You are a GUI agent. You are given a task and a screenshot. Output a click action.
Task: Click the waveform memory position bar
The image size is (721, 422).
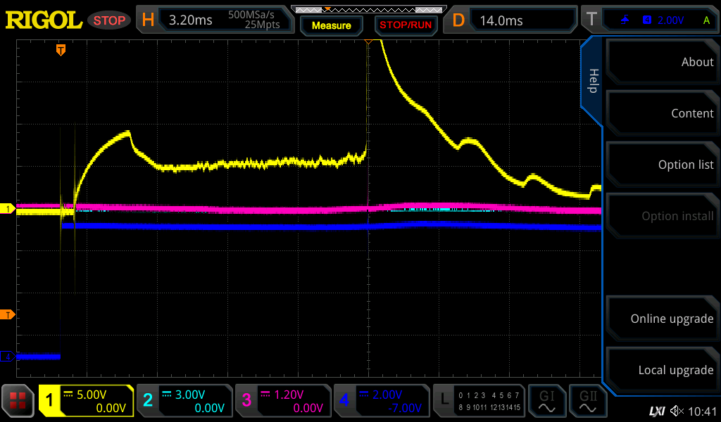pyautogui.click(x=366, y=9)
